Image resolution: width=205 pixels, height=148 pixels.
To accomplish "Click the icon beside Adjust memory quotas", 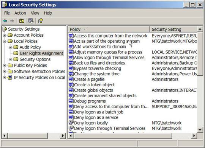I will tap(71, 52).
